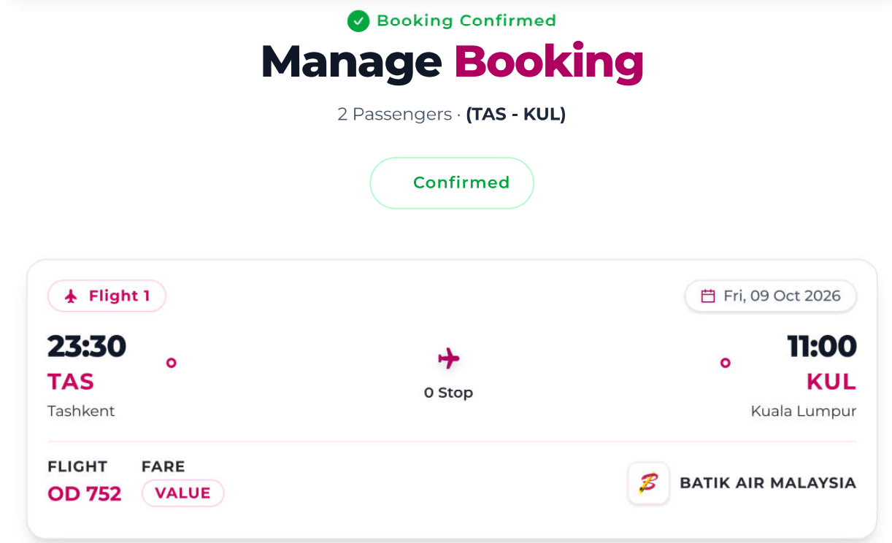Click the VALUE fare tag
Image resolution: width=892 pixels, height=543 pixels.
pos(182,493)
